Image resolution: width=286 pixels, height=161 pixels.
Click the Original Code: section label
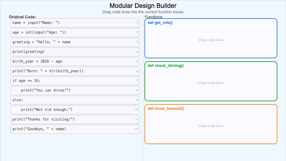click(23, 17)
